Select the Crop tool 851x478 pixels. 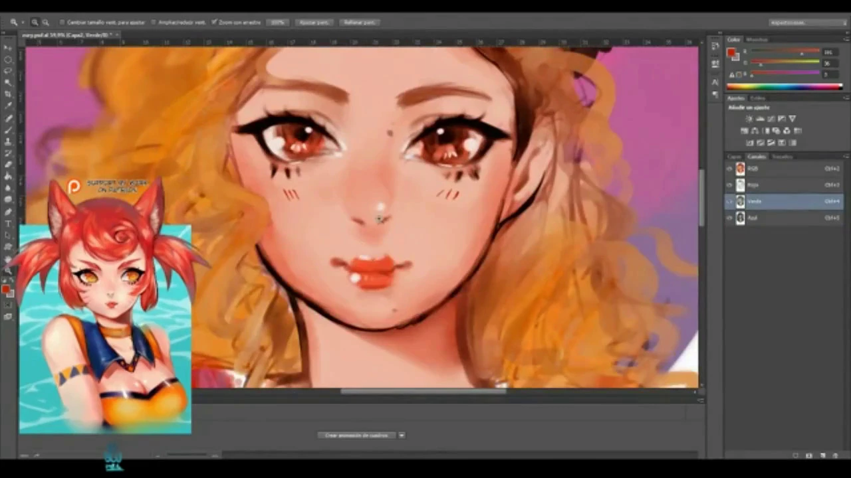pos(8,94)
